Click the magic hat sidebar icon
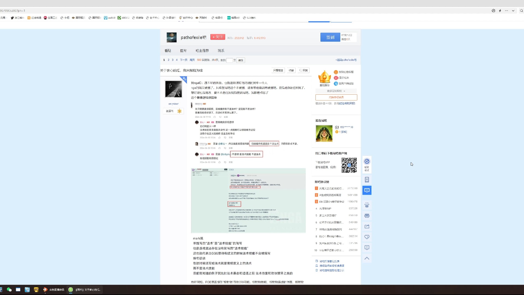Viewport: 524px width, 295px height. 367,205
